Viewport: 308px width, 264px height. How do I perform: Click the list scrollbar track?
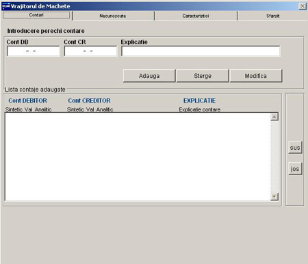tap(274, 157)
